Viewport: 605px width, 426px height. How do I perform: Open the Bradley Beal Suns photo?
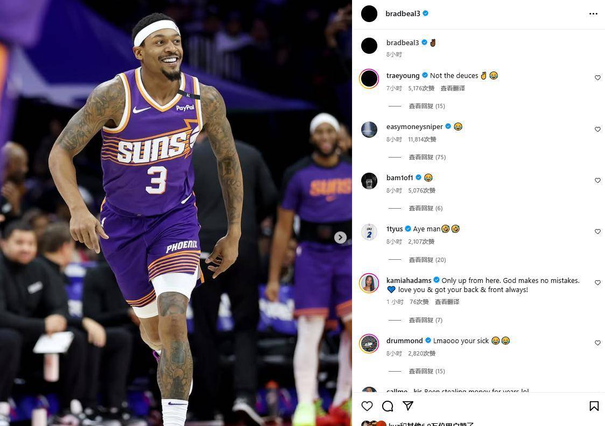tap(176, 213)
